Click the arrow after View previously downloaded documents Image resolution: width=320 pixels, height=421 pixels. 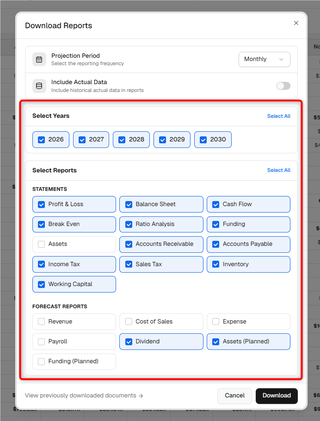(141, 396)
